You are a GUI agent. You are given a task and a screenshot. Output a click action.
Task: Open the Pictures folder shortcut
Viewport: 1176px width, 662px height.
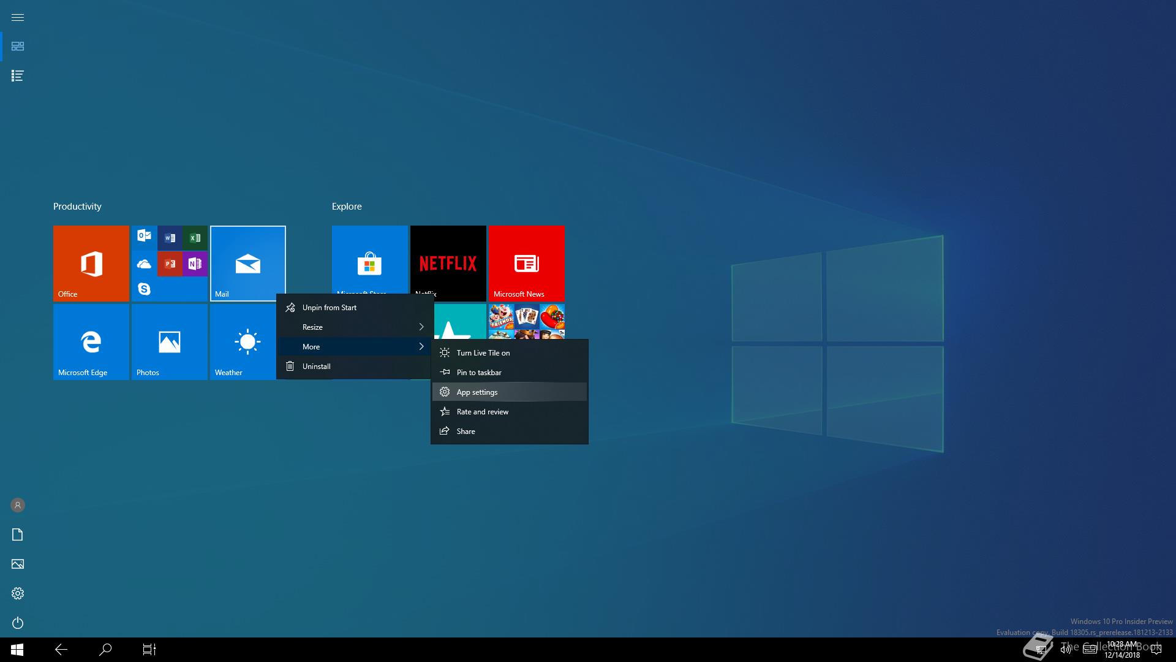click(x=18, y=564)
